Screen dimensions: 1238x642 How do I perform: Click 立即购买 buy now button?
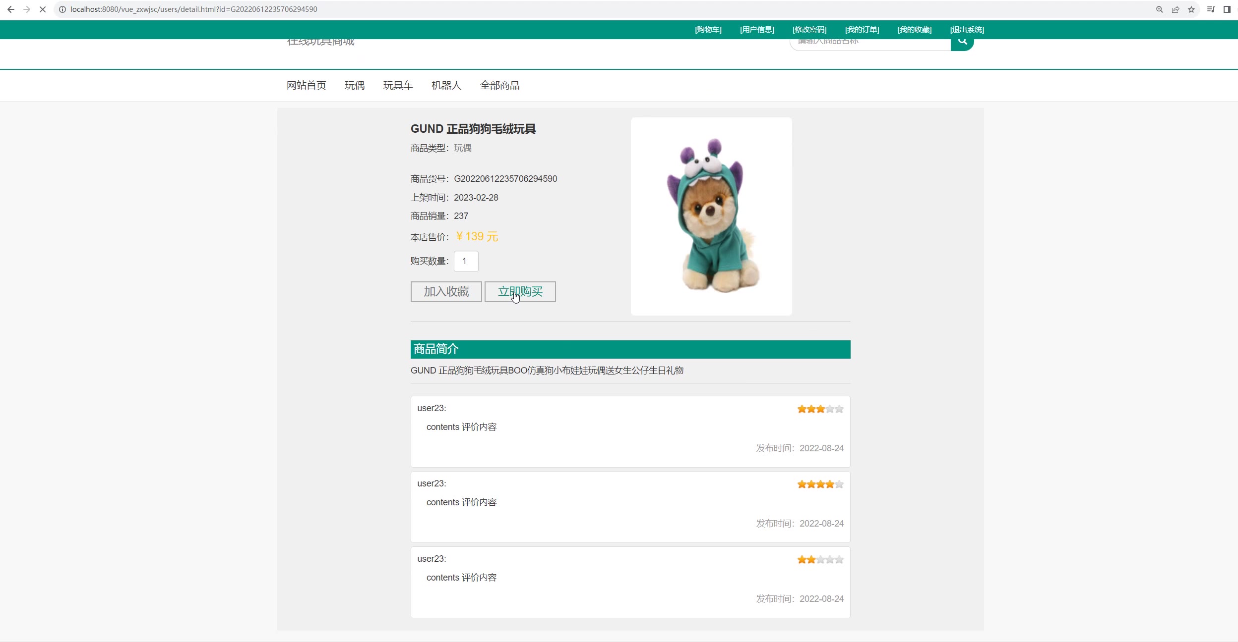tap(520, 292)
